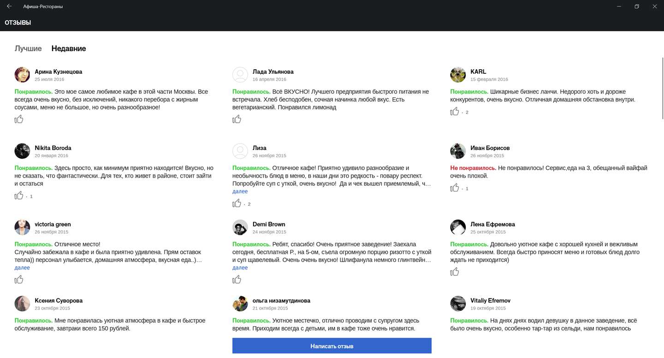Select the Недавние tab
Viewport: 664px width, 358px height.
click(x=69, y=48)
